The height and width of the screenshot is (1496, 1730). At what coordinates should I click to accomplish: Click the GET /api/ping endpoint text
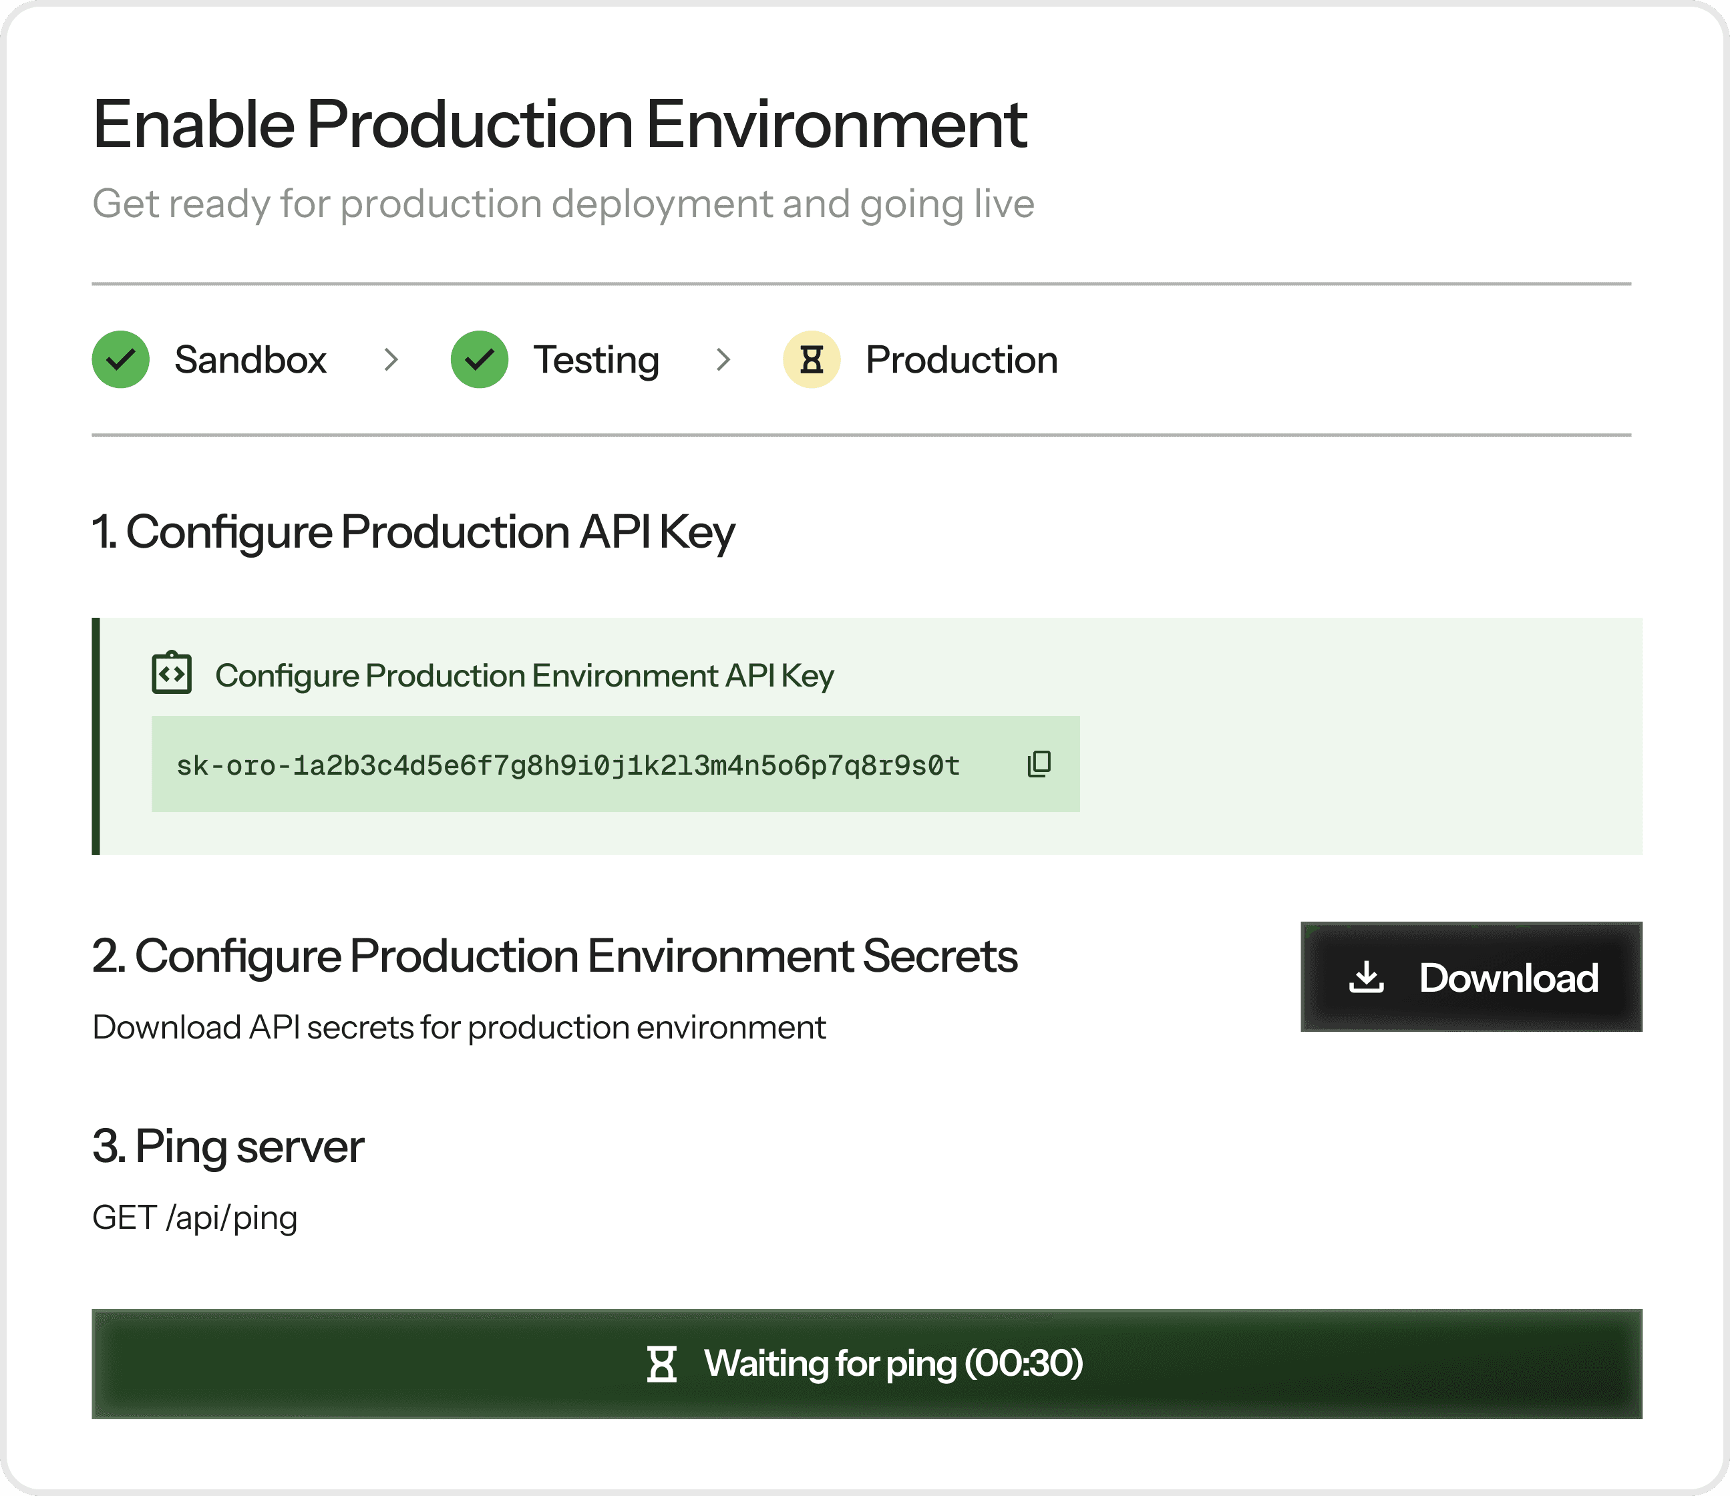tap(194, 1218)
